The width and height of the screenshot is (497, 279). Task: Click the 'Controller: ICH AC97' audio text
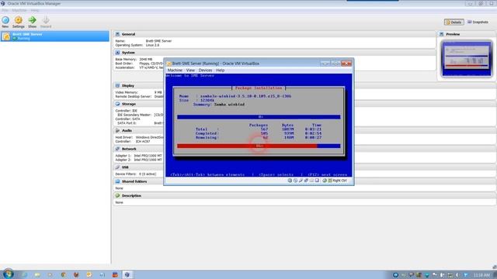133,142
